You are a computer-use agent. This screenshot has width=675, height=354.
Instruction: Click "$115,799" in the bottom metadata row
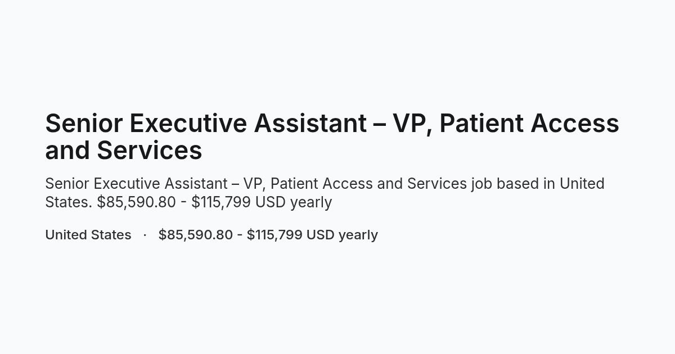pyautogui.click(x=274, y=234)
